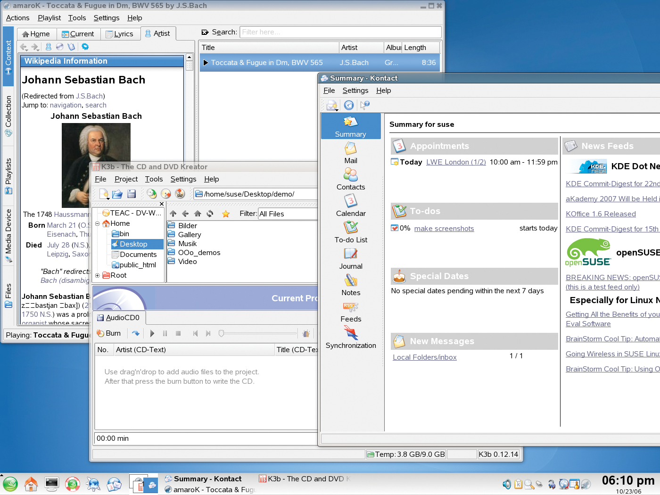
Task: Open Contacts in the Kontact sidebar
Action: 351,180
